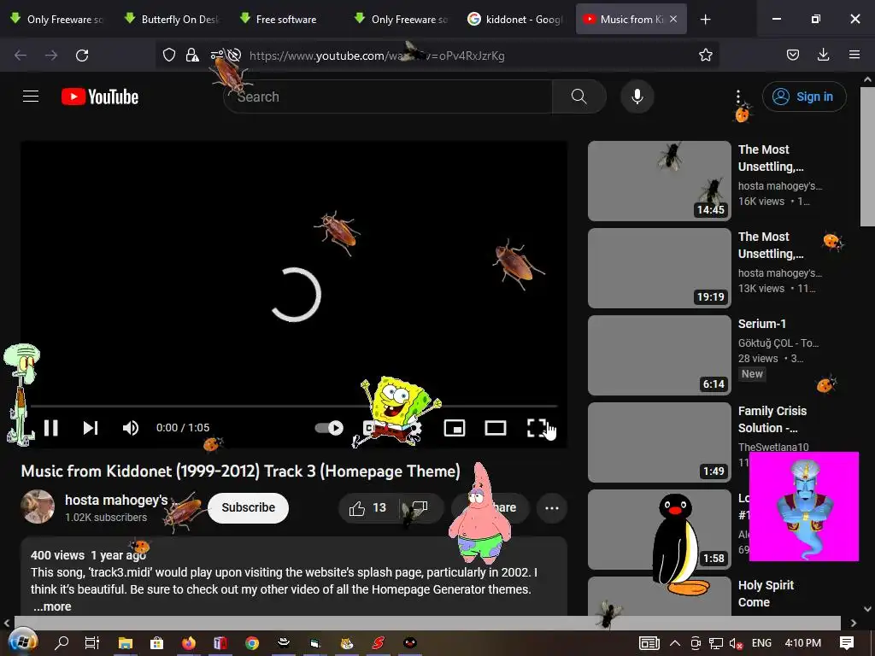Open the Windows Start menu
The height and width of the screenshot is (656, 875).
(21, 642)
